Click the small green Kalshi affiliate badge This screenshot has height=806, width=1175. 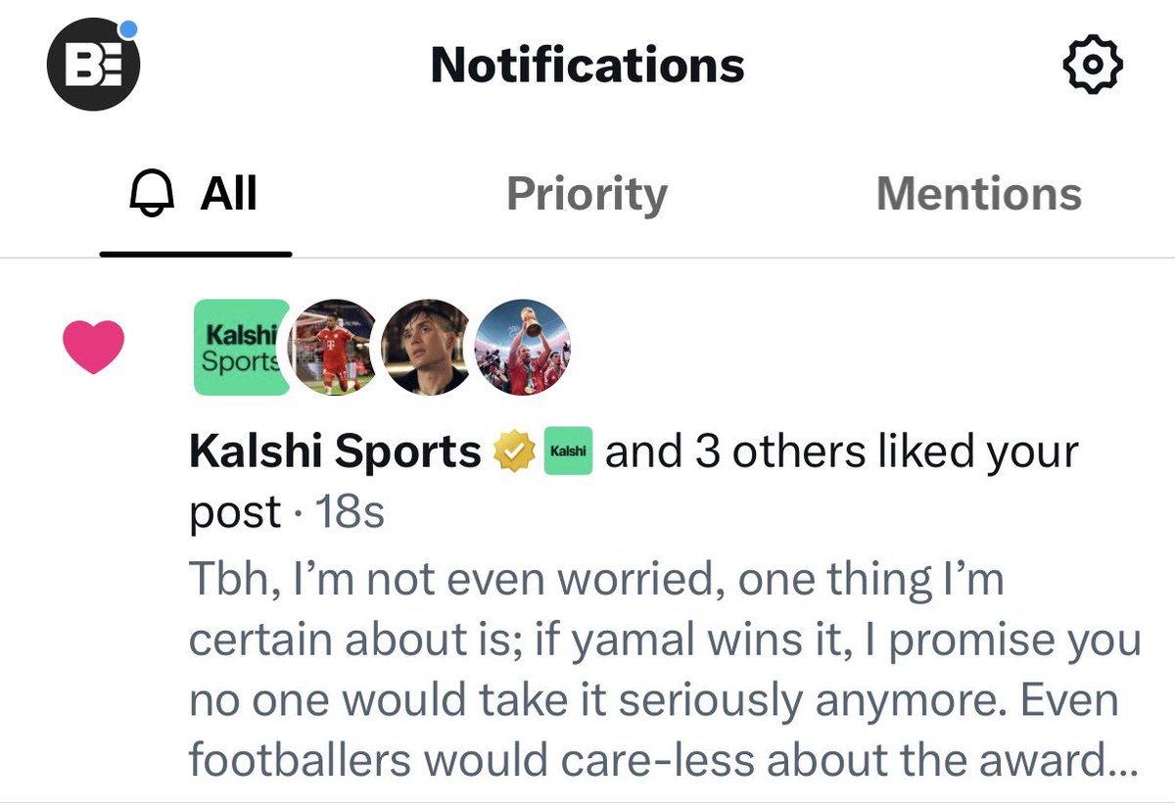(569, 453)
